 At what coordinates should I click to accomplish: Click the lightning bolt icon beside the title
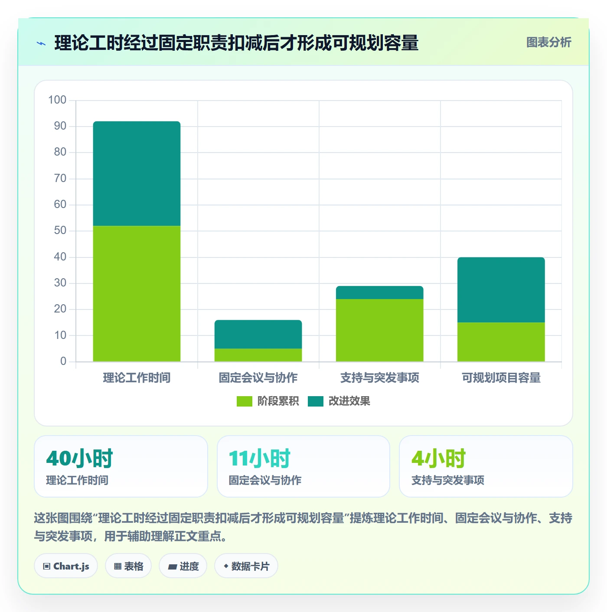click(x=41, y=43)
